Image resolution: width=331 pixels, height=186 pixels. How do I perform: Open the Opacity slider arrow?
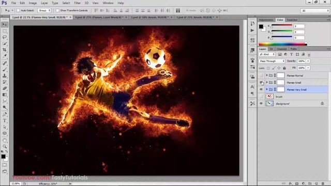coord(308,61)
